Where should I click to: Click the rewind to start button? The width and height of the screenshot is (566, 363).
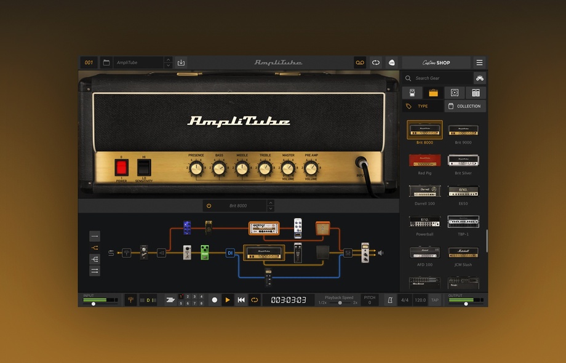(x=241, y=300)
